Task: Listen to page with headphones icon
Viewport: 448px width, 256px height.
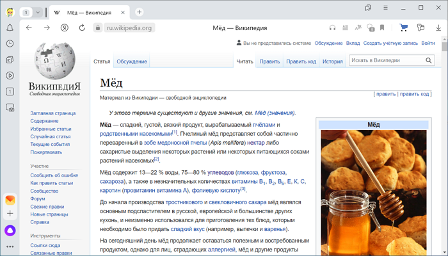Action: coord(332,28)
